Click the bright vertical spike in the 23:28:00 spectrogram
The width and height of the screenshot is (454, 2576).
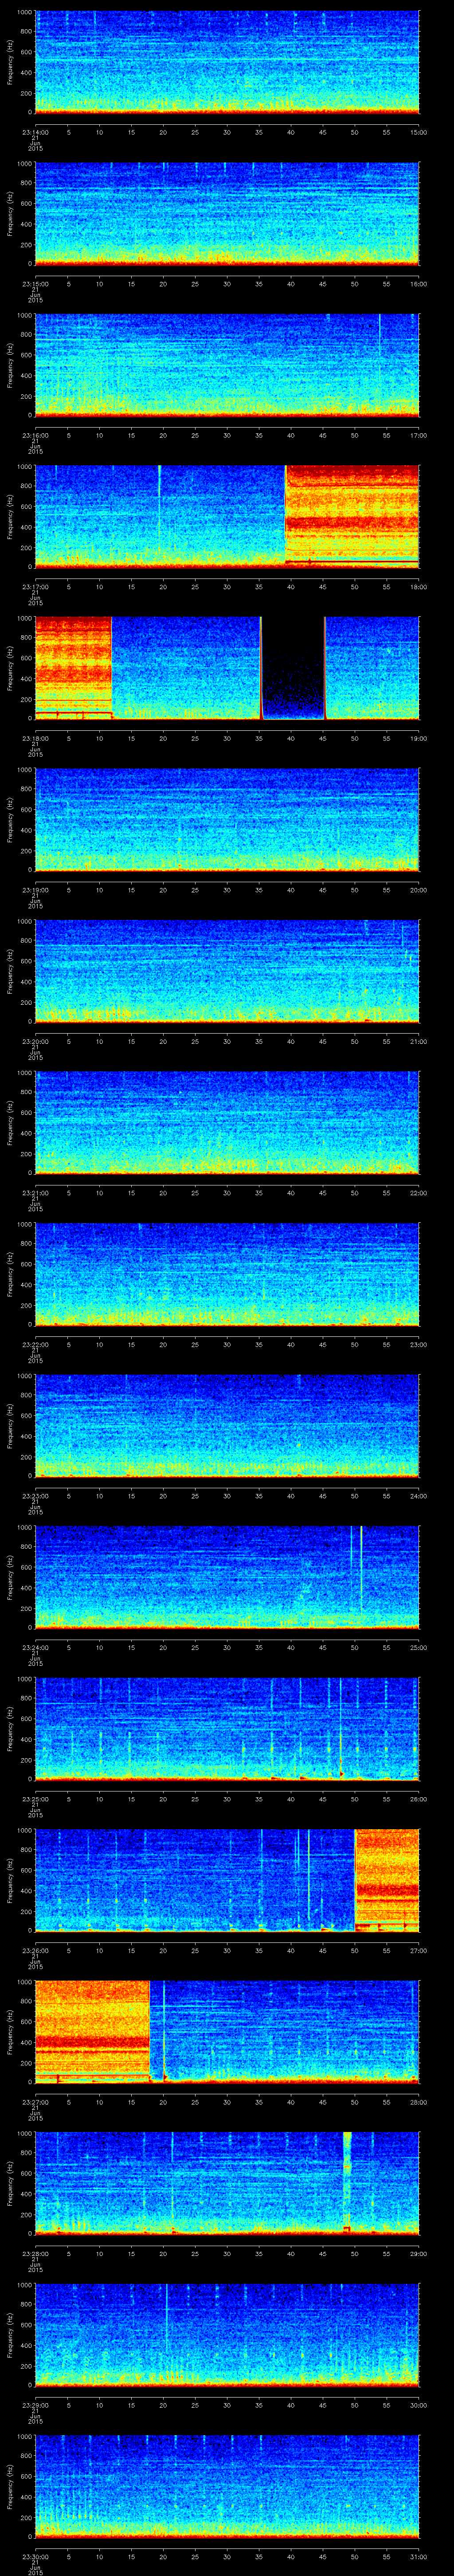coord(347,2183)
